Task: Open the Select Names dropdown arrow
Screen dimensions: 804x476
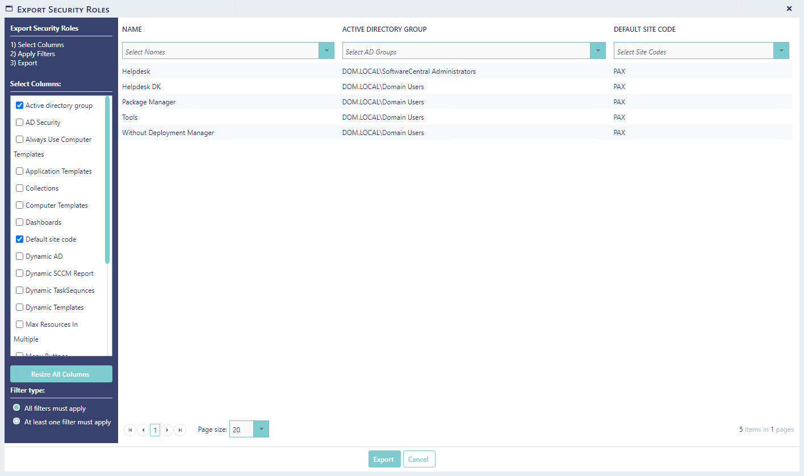Action: point(326,51)
